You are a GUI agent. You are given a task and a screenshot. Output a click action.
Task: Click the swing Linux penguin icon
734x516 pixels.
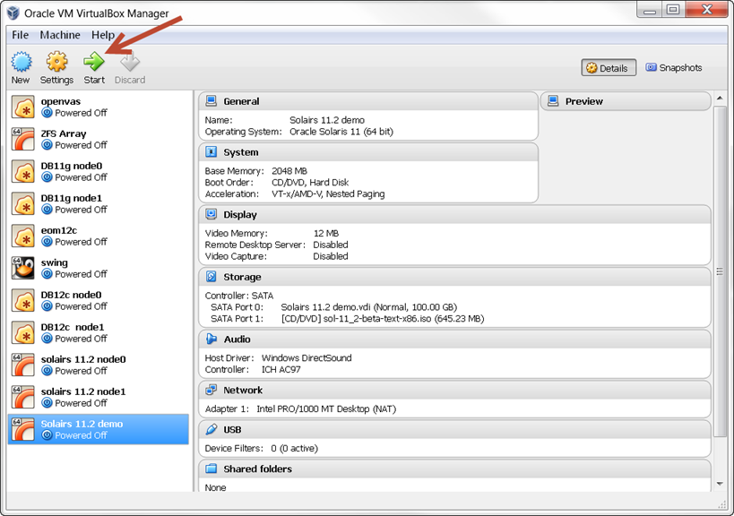click(x=23, y=269)
